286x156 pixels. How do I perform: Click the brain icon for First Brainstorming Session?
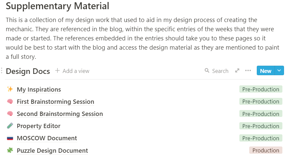[10, 101]
